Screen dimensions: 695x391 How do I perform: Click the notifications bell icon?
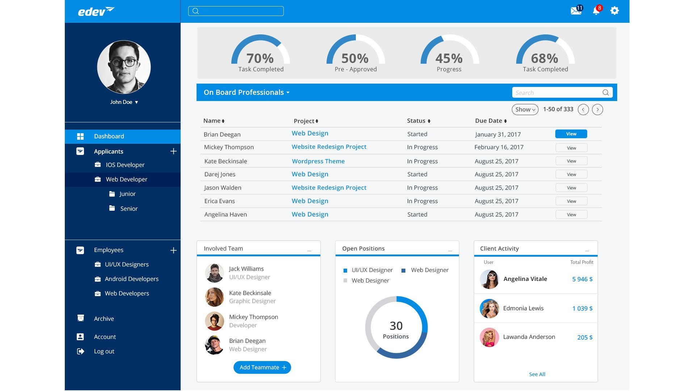coord(596,11)
